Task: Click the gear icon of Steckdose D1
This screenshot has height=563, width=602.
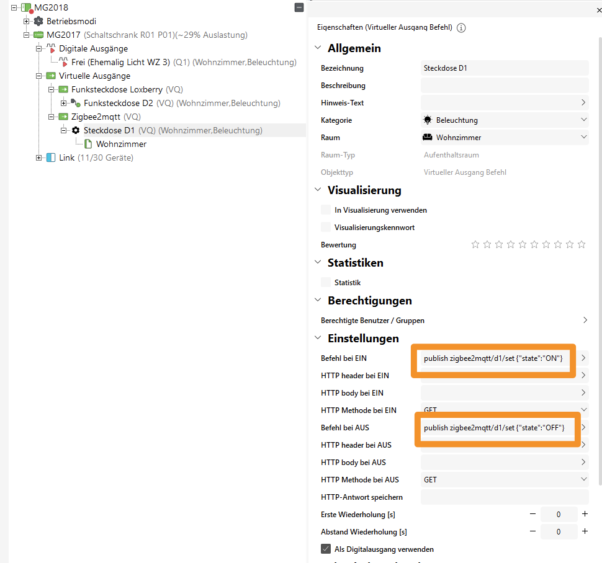Action: tap(76, 130)
